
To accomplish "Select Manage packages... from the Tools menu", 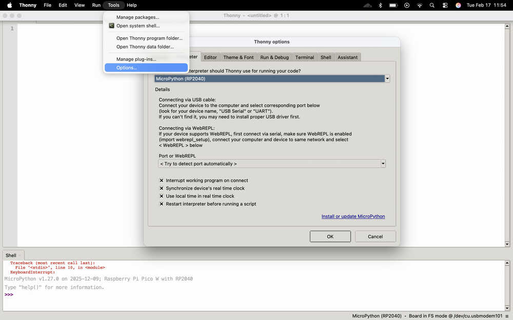I will [x=137, y=17].
